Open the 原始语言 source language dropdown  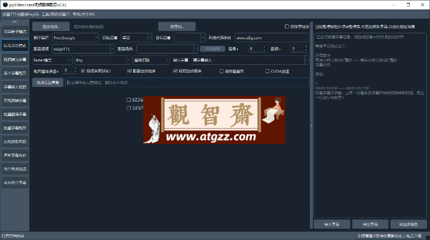coord(136,38)
